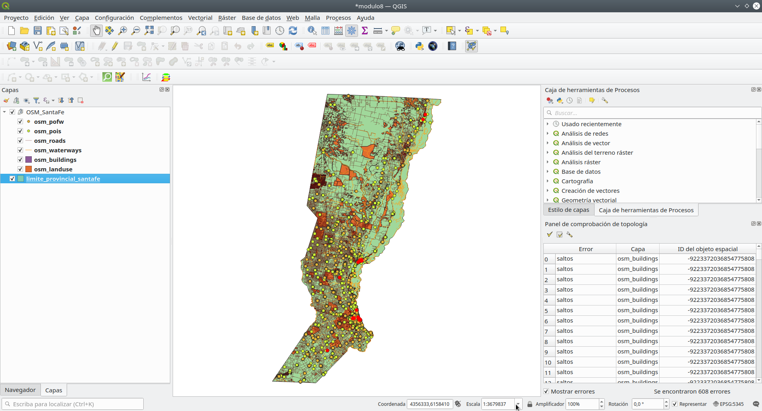This screenshot has height=411, width=762.
Task: Open the Proyecto menu
Action: pos(16,18)
